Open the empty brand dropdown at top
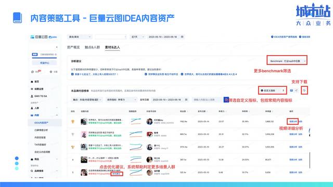This screenshot has width=333, height=187. click(x=111, y=37)
